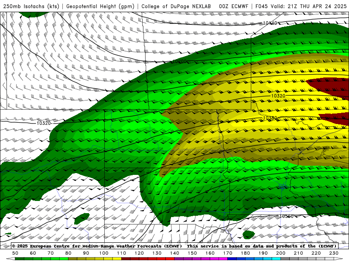
Task: Click the 120 knot color bar label
Action: tap(139, 253)
